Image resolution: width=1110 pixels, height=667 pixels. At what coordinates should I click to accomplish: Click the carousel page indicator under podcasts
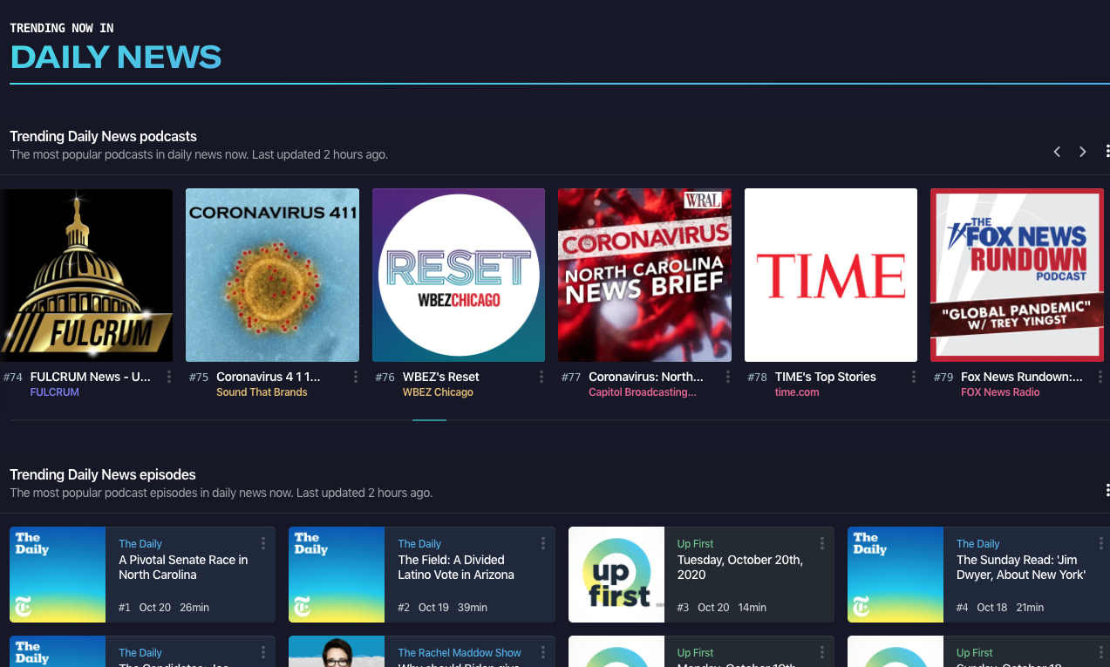click(x=429, y=420)
